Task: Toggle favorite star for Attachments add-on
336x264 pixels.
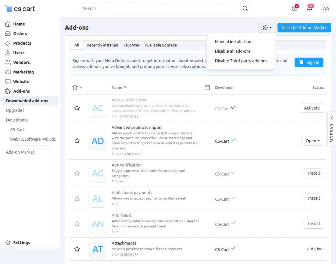Action: coord(77,249)
